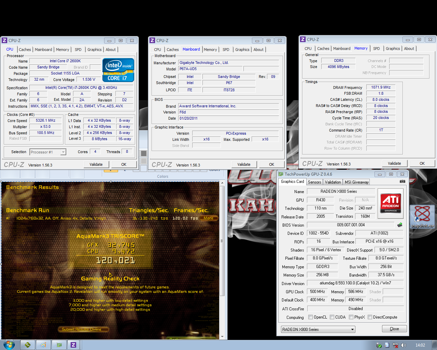Viewport: 437px width, 350px height.
Task: Click the AquaMark total score 120,021
Action: [115, 260]
